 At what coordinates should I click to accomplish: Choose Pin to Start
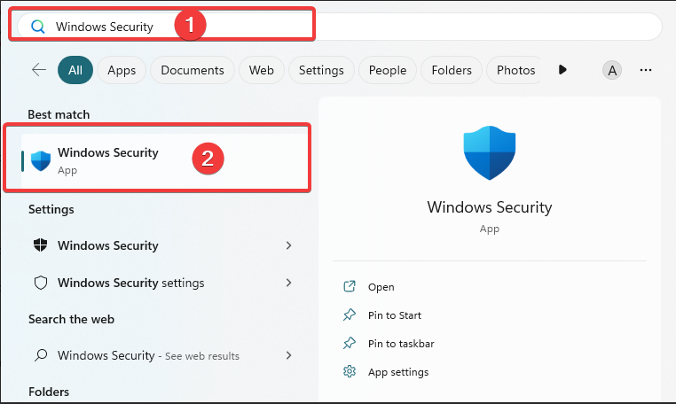click(x=395, y=315)
